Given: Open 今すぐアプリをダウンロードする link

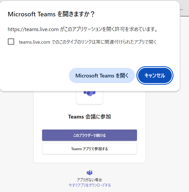Looking at the screenshot, I should pos(90,185).
